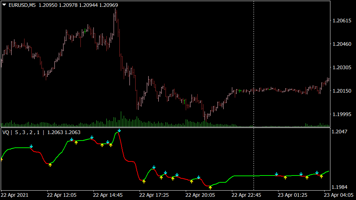Image resolution: width=356 pixels, height=200 pixels.
Task: Click the yellow buy arrow at the indicator's lowest point
Action: point(210,187)
